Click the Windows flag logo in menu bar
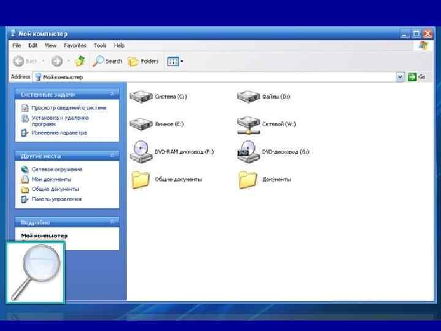Screen dimensions: 441x331 pyautogui.click(x=423, y=45)
